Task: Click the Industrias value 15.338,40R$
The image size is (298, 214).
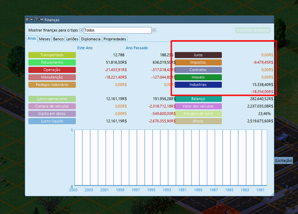Action: (x=263, y=84)
